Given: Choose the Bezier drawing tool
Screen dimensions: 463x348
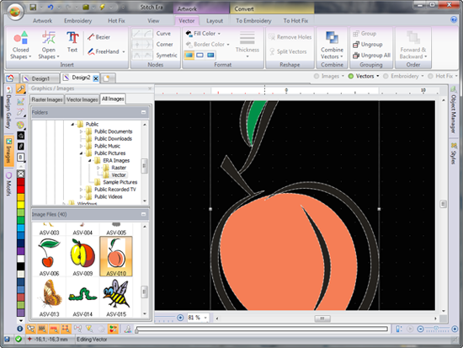Looking at the screenshot, I should pos(99,37).
